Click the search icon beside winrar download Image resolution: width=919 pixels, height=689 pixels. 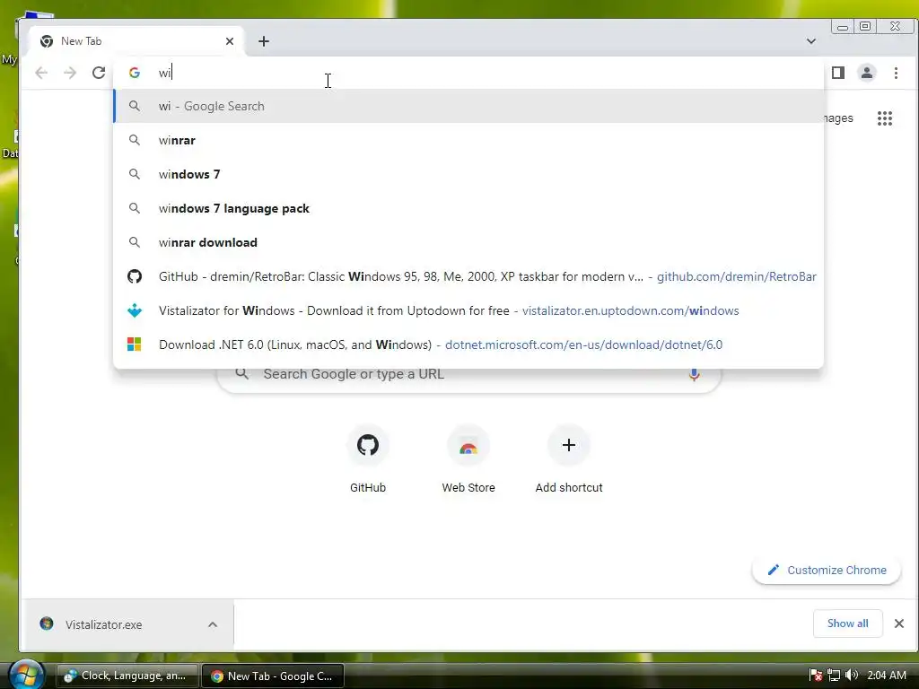[135, 242]
